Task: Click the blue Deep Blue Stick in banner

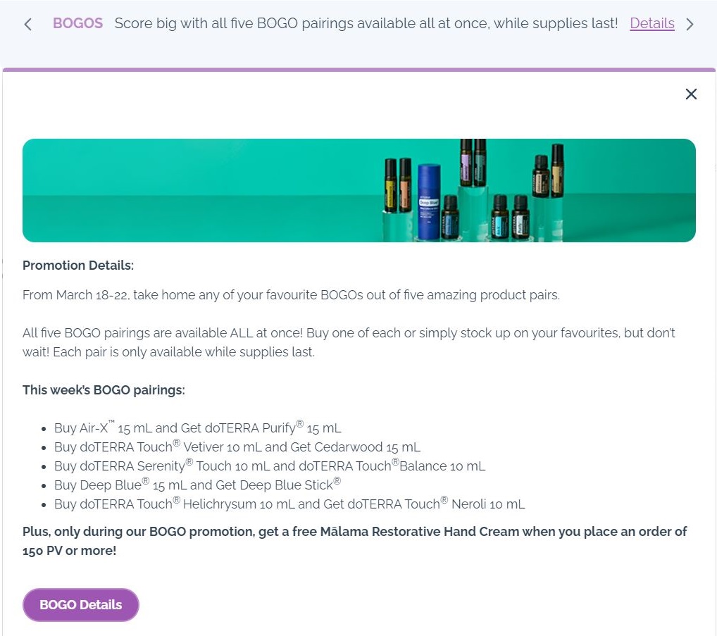Action: [429, 200]
